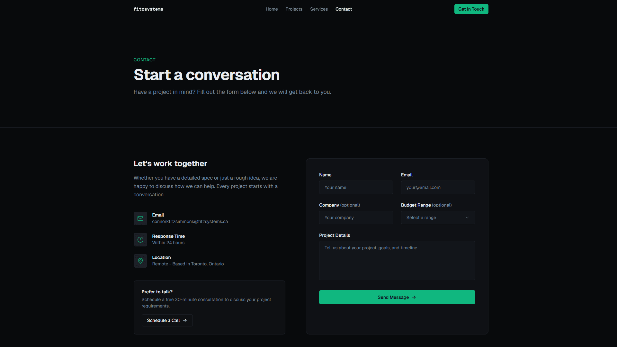Open the Select a range dropdown
The height and width of the screenshot is (347, 617).
point(431,218)
